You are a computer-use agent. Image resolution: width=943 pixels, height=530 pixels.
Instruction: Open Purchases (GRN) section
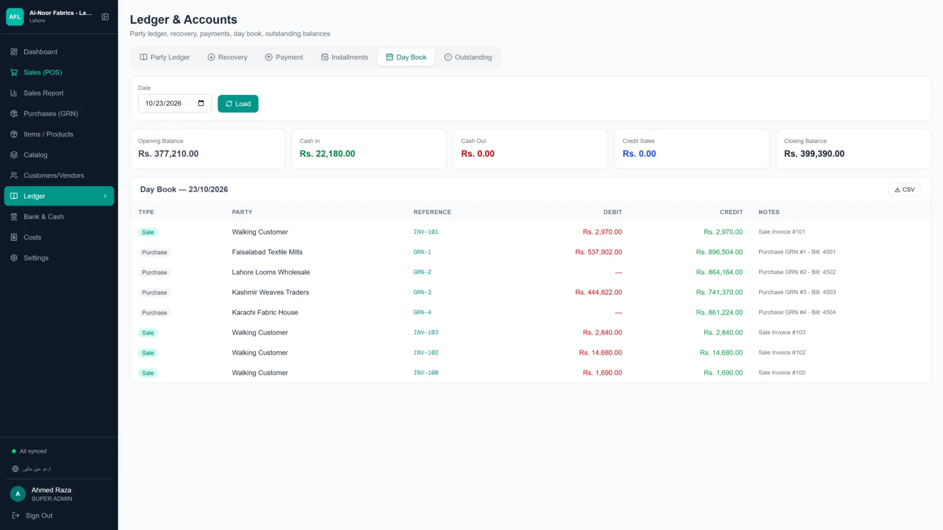click(x=59, y=114)
